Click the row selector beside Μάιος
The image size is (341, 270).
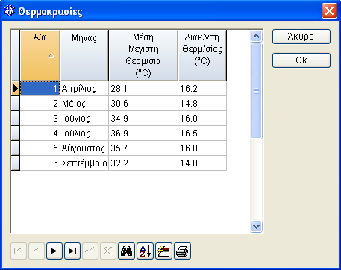click(16, 104)
